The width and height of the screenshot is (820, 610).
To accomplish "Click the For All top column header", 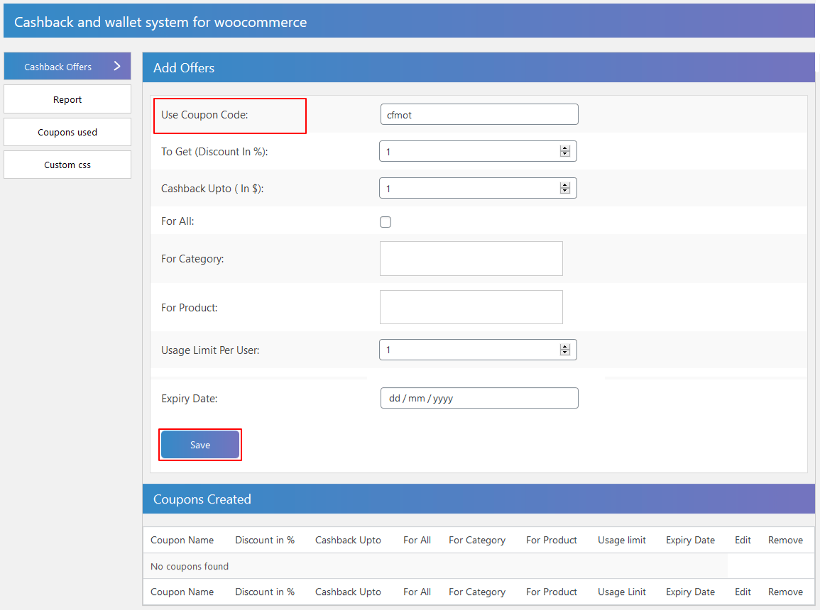I will click(417, 540).
